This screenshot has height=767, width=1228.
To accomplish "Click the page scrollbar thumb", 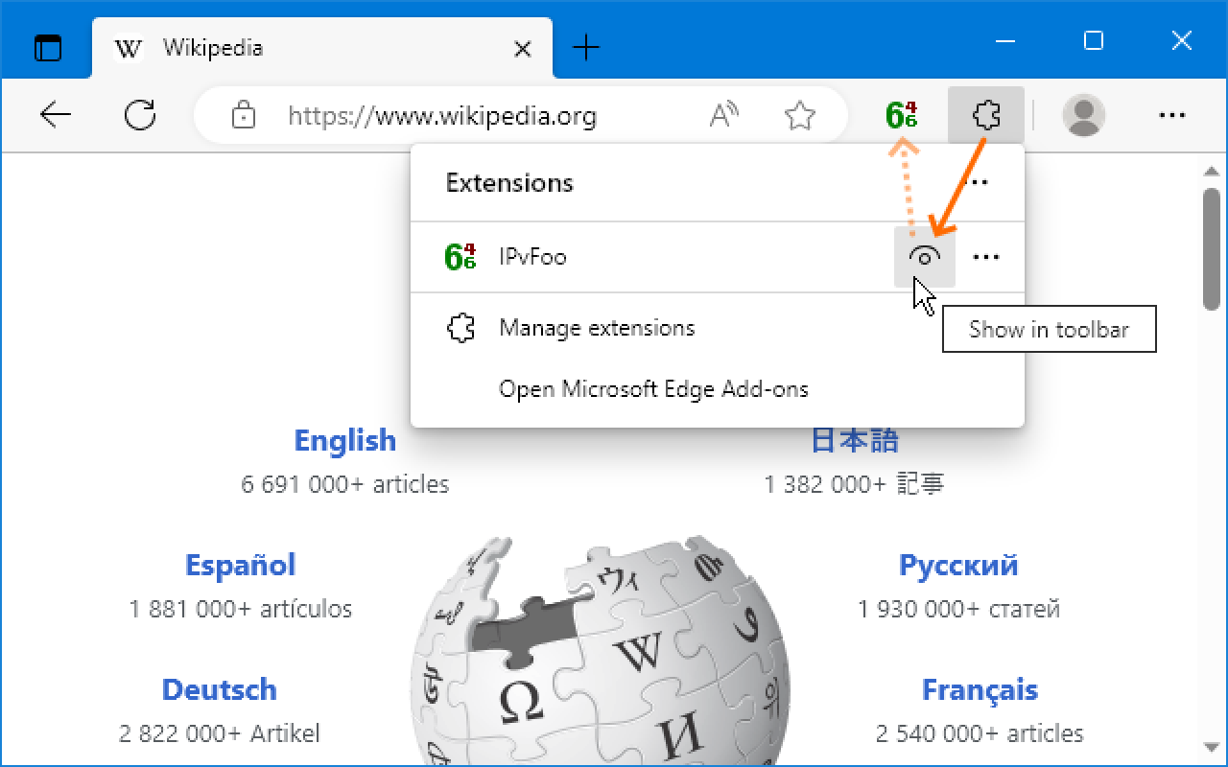I will pyautogui.click(x=1212, y=248).
